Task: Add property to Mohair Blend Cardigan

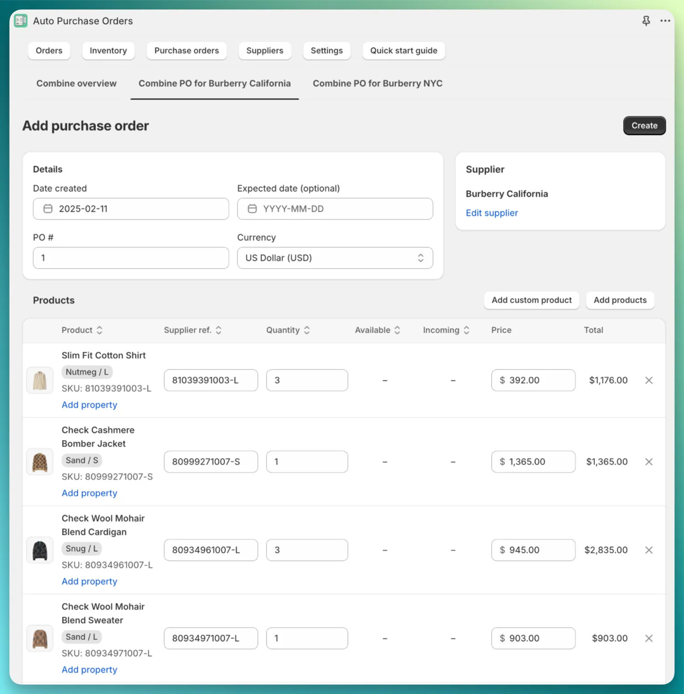Action: click(89, 581)
